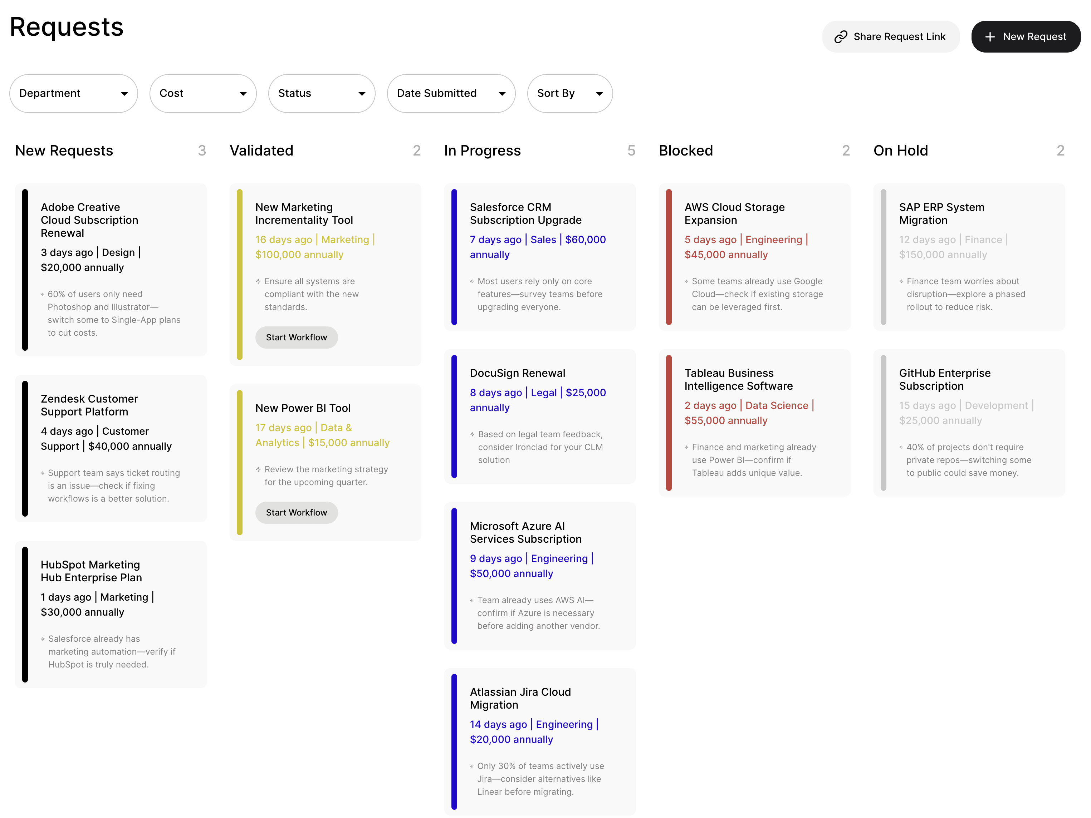Expand the Date Submitted filter
This screenshot has height=818, width=1091.
pyautogui.click(x=451, y=94)
